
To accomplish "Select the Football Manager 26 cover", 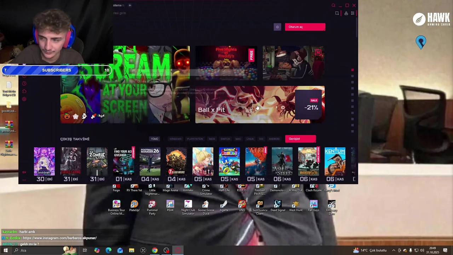I will point(150,161).
